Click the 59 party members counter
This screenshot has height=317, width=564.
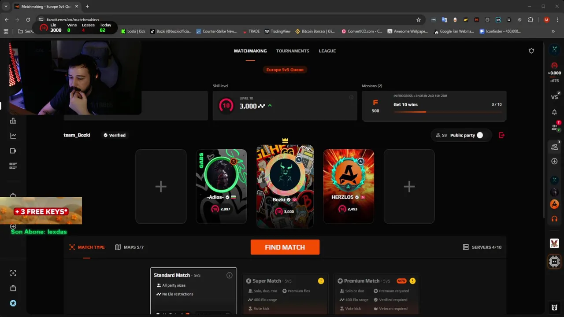pyautogui.click(x=441, y=135)
